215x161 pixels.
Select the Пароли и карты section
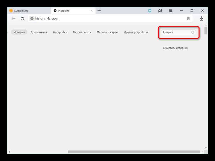click(107, 32)
